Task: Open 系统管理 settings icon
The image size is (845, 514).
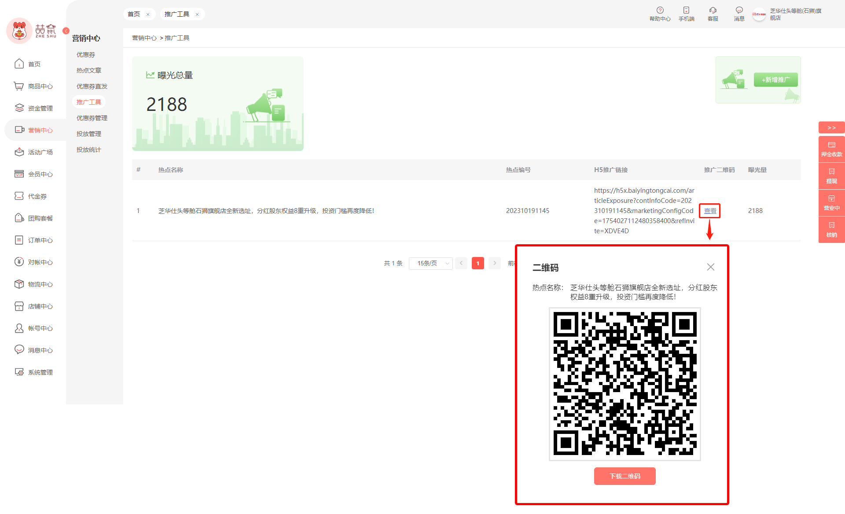Action: point(19,372)
